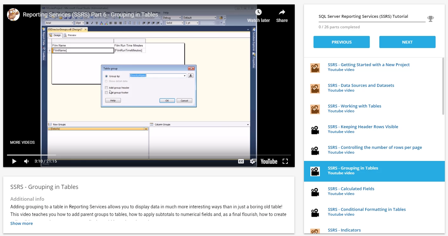
Task: Click Cancel in the Tablix group dialog
Action: click(184, 101)
